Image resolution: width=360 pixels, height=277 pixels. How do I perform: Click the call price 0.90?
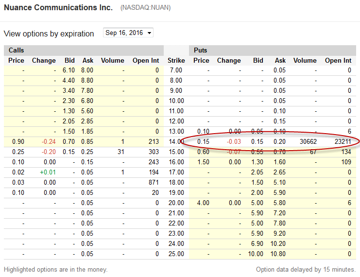click(x=18, y=141)
